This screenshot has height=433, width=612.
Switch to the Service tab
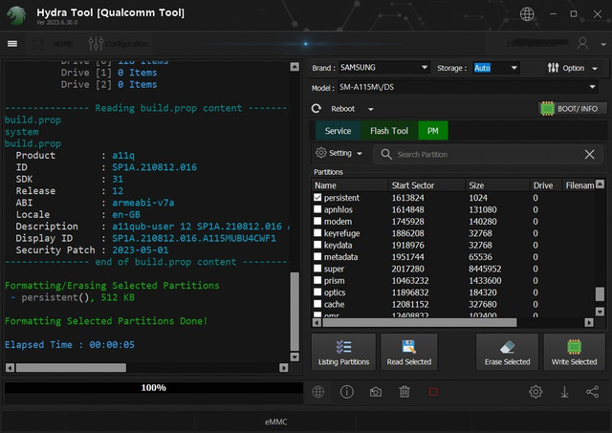coord(338,131)
